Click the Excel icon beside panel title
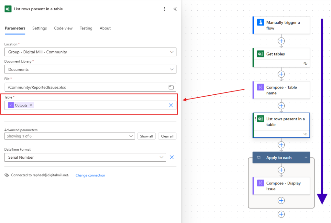Screen dimensions: 331x223 pos(8,9)
